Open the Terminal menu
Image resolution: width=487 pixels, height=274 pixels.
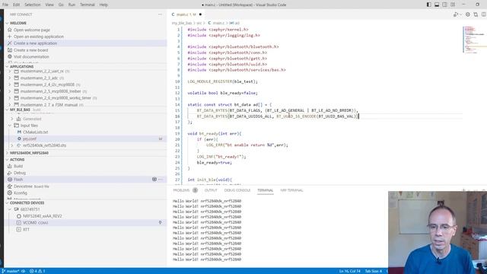(88, 5)
